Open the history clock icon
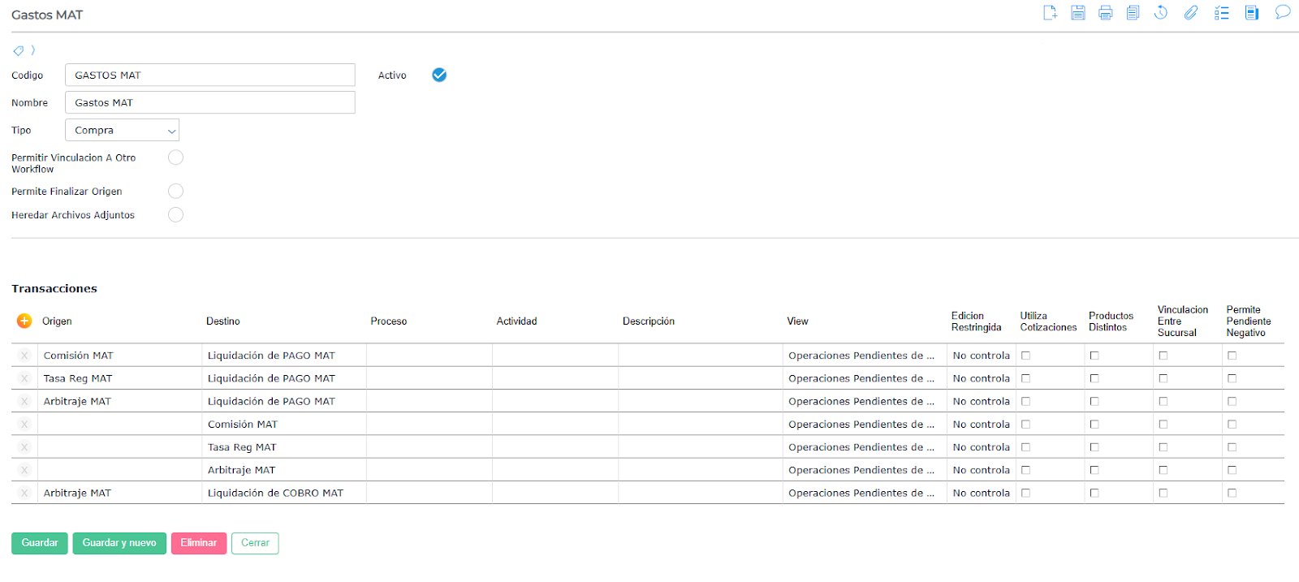1299x582 pixels. (x=1161, y=12)
